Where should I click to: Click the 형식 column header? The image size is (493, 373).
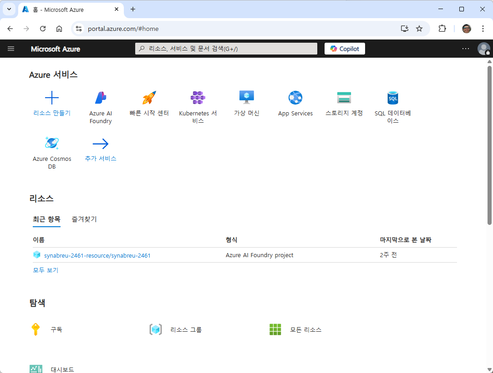click(x=231, y=240)
